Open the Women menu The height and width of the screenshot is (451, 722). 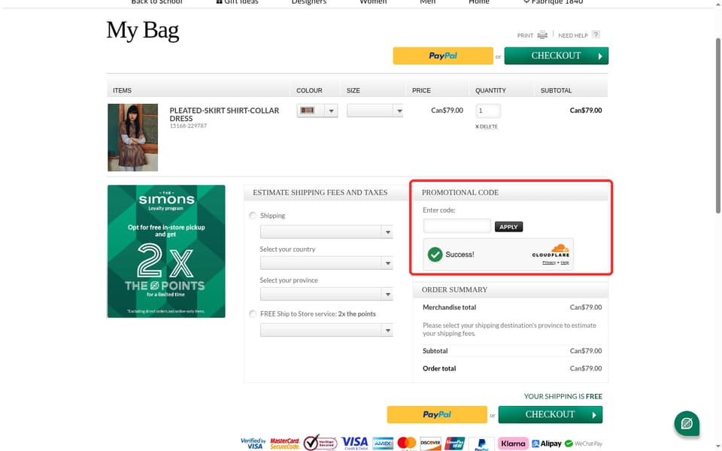(373, 2)
